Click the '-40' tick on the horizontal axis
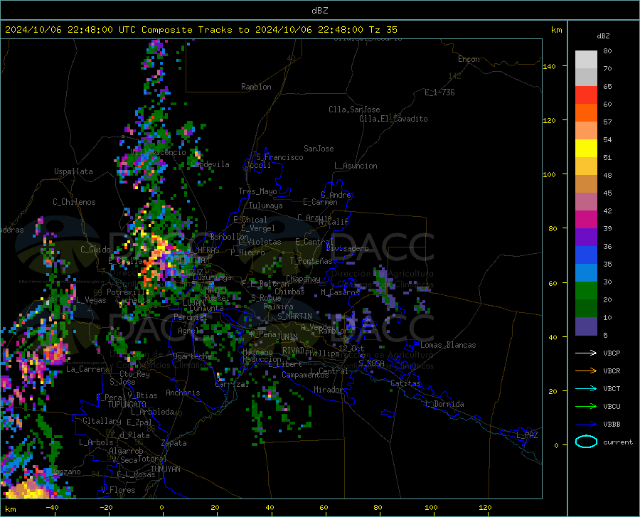The height and width of the screenshot is (517, 640). (52, 508)
